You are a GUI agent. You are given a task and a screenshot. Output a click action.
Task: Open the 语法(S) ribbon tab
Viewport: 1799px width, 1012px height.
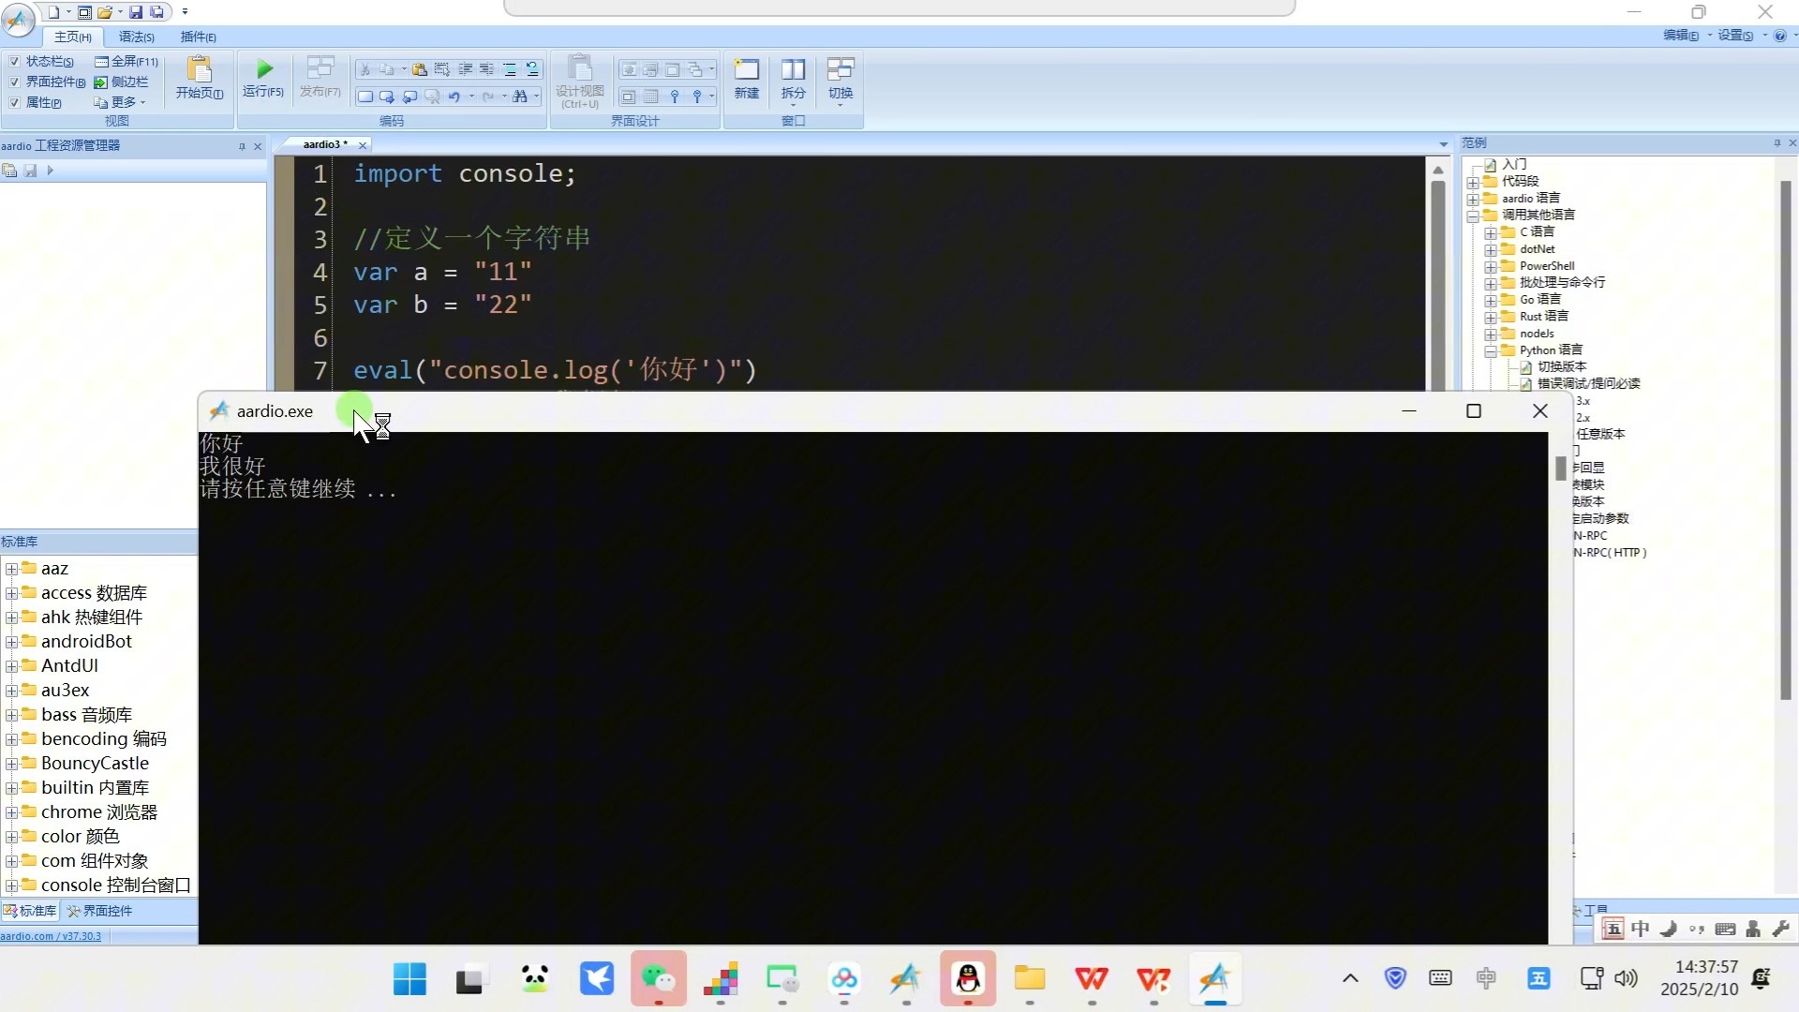(137, 37)
